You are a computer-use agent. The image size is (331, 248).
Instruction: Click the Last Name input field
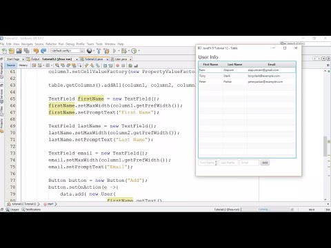pyautogui.click(x=228, y=163)
